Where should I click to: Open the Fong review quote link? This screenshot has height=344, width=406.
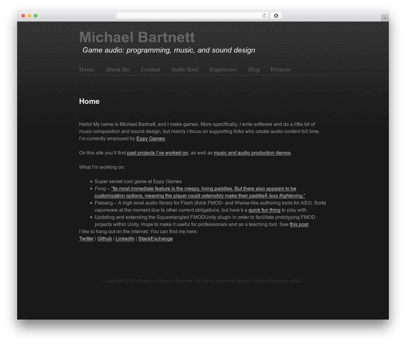[x=200, y=192]
